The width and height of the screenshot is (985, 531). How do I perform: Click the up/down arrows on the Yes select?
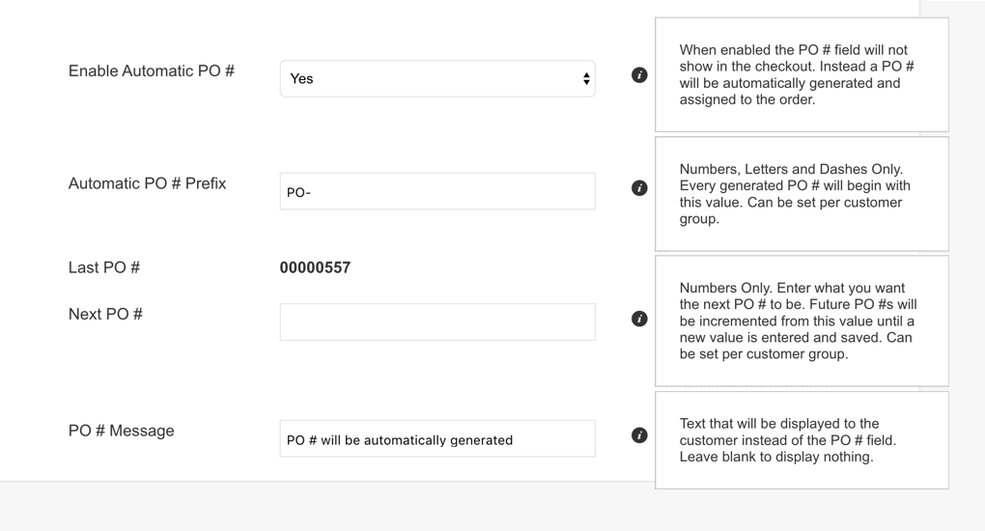(x=586, y=78)
